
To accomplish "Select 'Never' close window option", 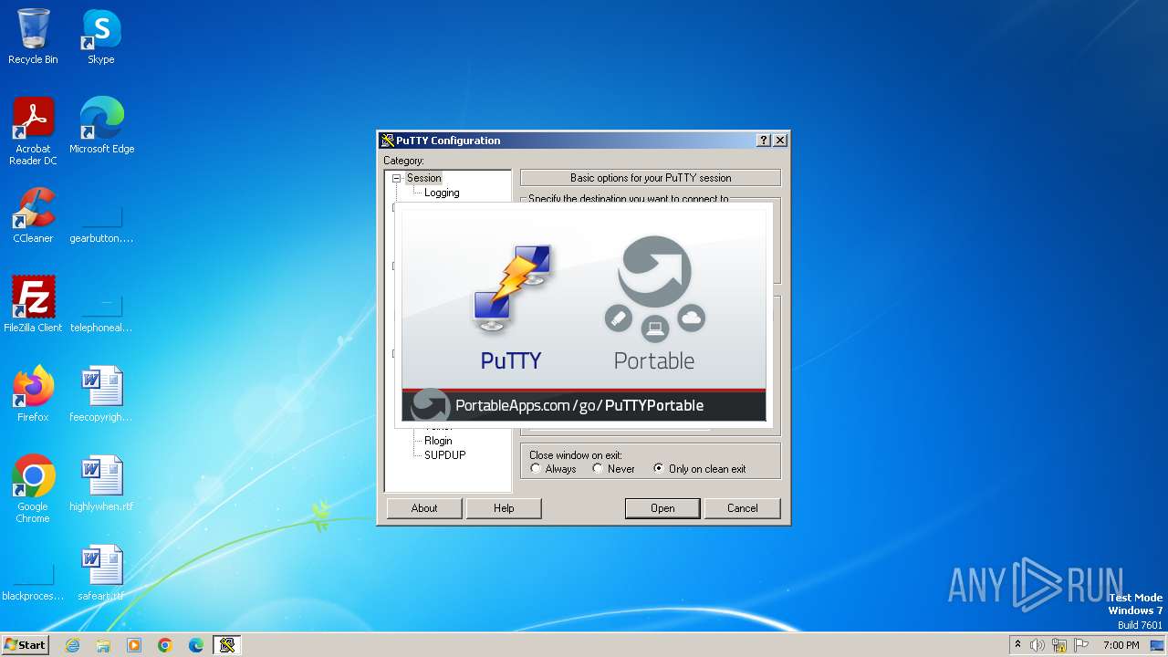I will (x=613, y=469).
